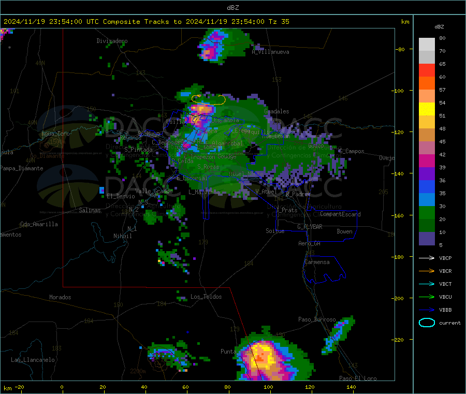466x394 pixels.
Task: Click the Pampa_Diamante map label
Action: coord(21,168)
